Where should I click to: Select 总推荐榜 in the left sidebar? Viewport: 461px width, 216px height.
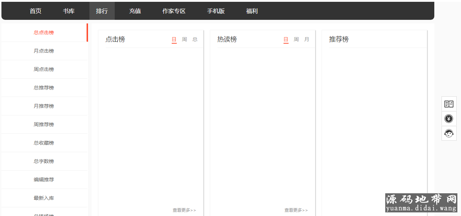click(44, 88)
